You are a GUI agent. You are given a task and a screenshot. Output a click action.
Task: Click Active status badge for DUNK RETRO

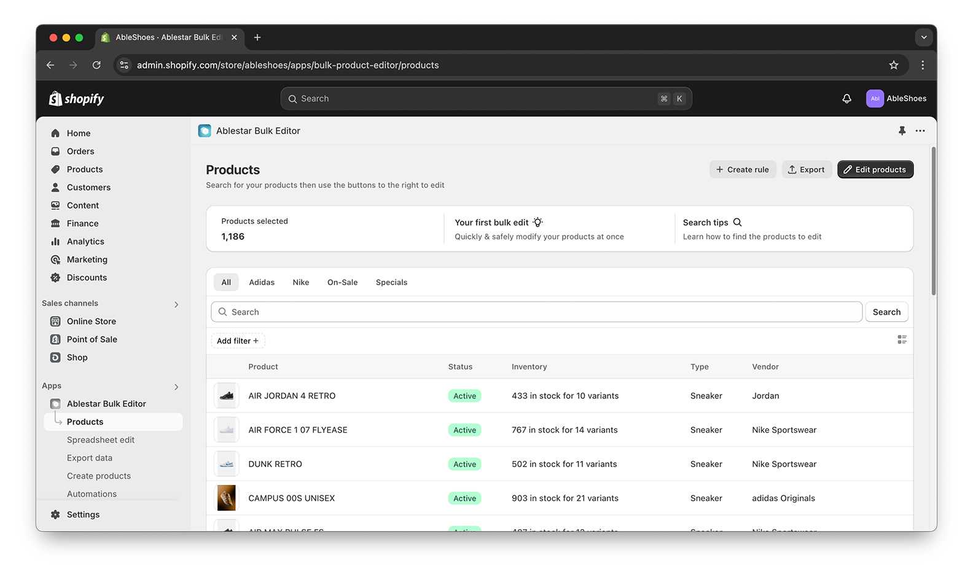tap(464, 464)
